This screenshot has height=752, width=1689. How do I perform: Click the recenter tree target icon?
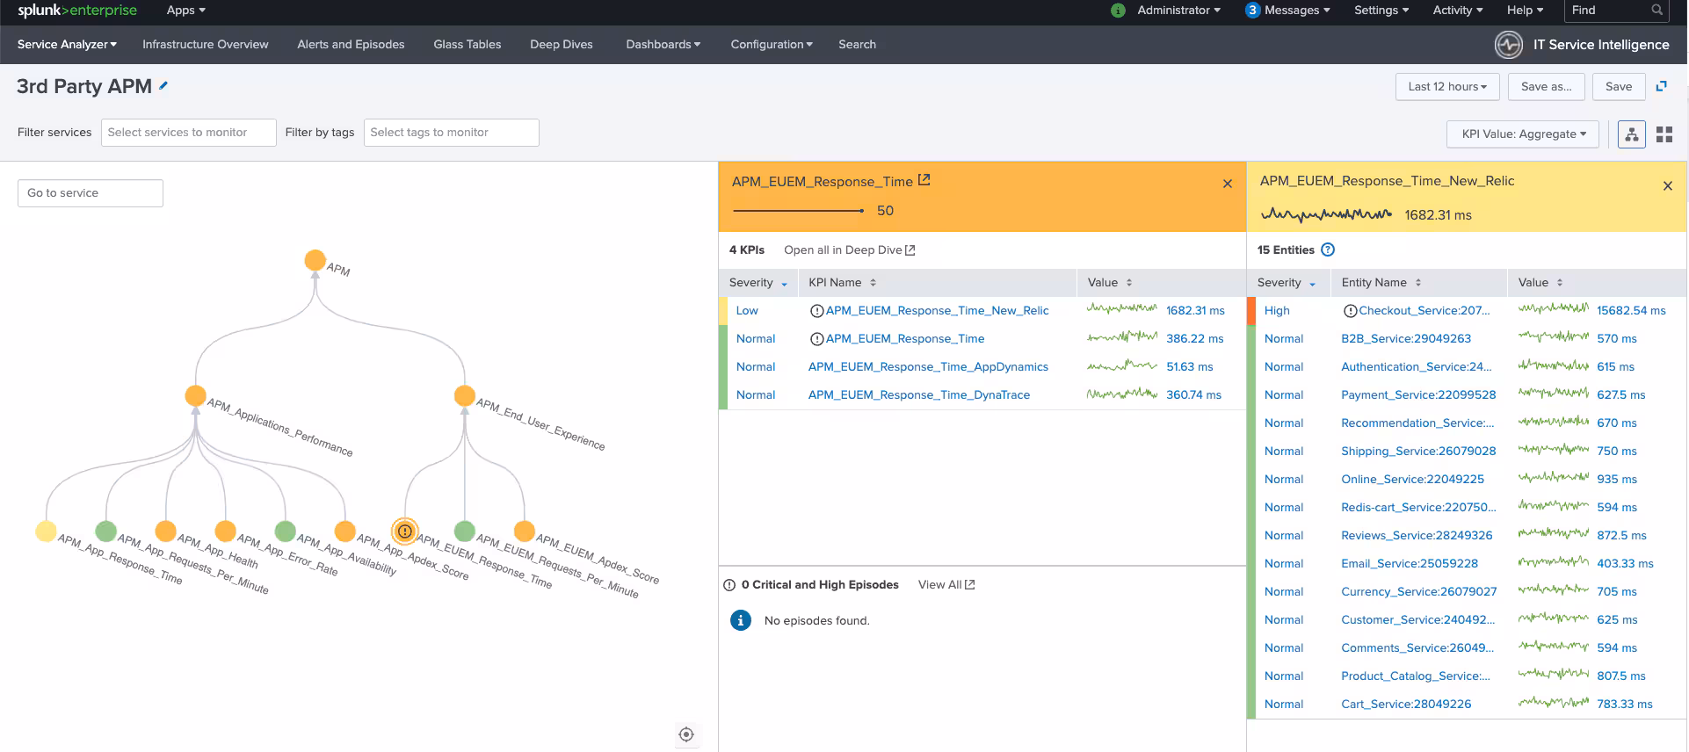(x=686, y=734)
